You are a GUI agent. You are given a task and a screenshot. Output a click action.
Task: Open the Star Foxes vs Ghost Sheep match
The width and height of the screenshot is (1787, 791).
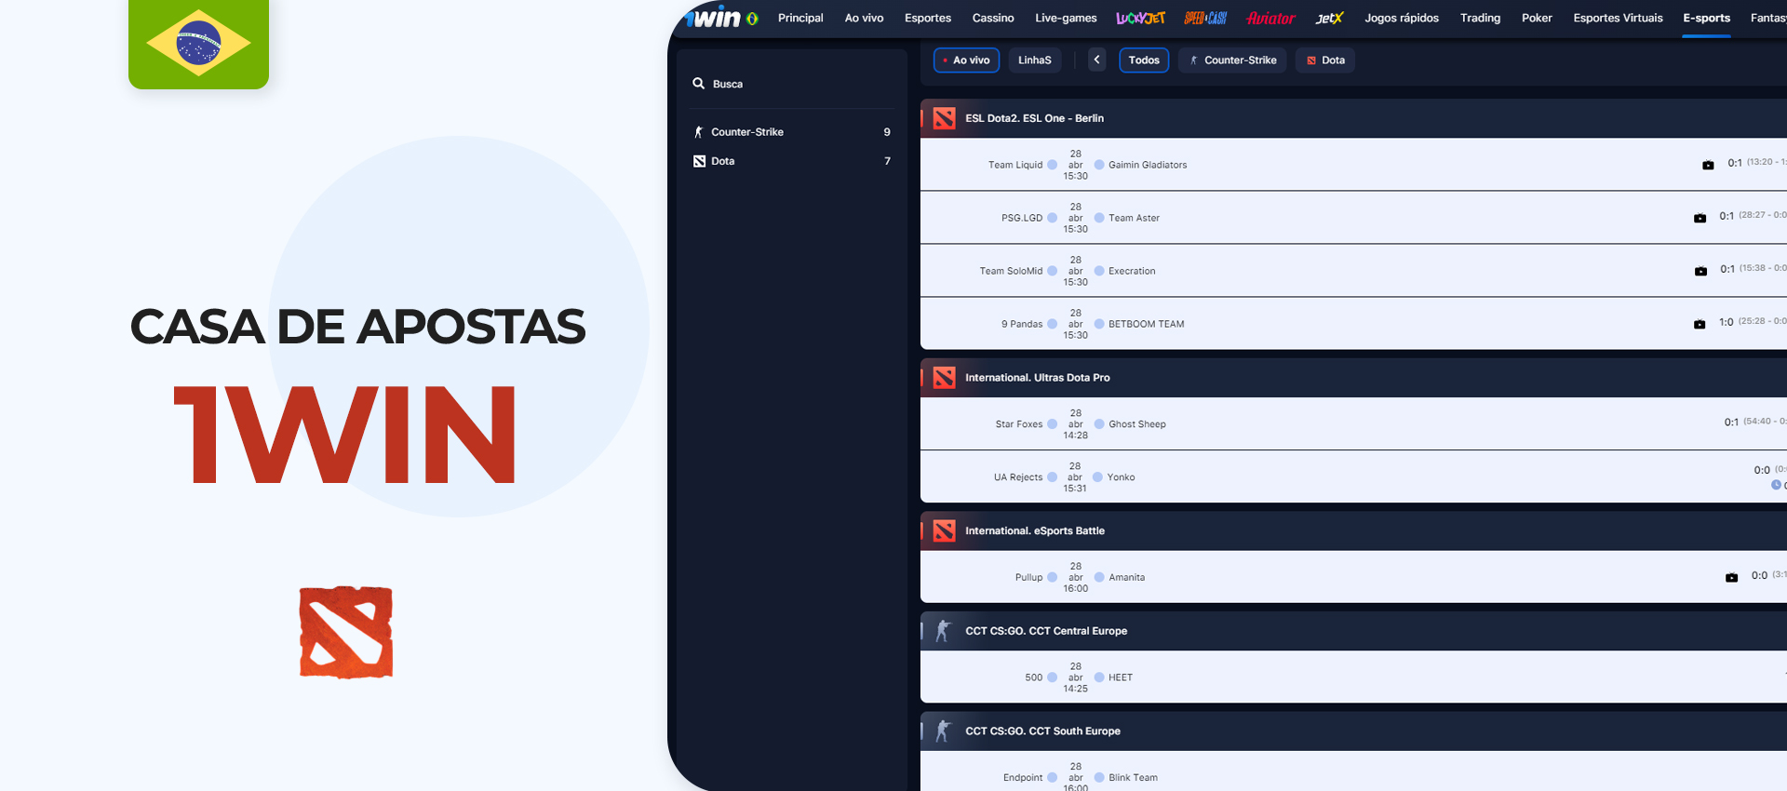point(1353,424)
